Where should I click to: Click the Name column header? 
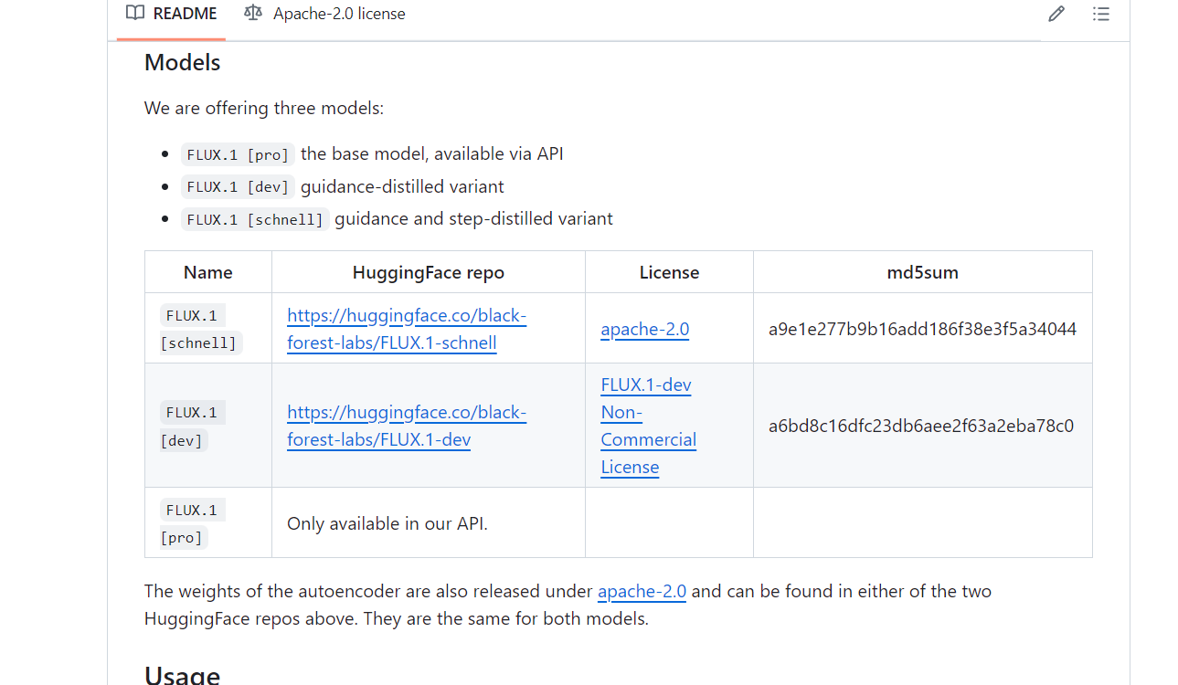[x=208, y=272]
